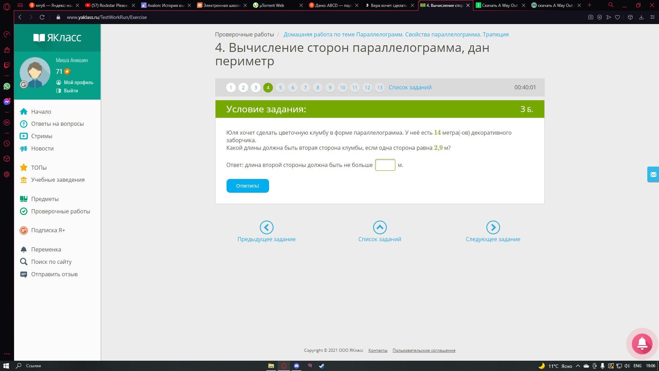Open Discord from the taskbar

297,366
